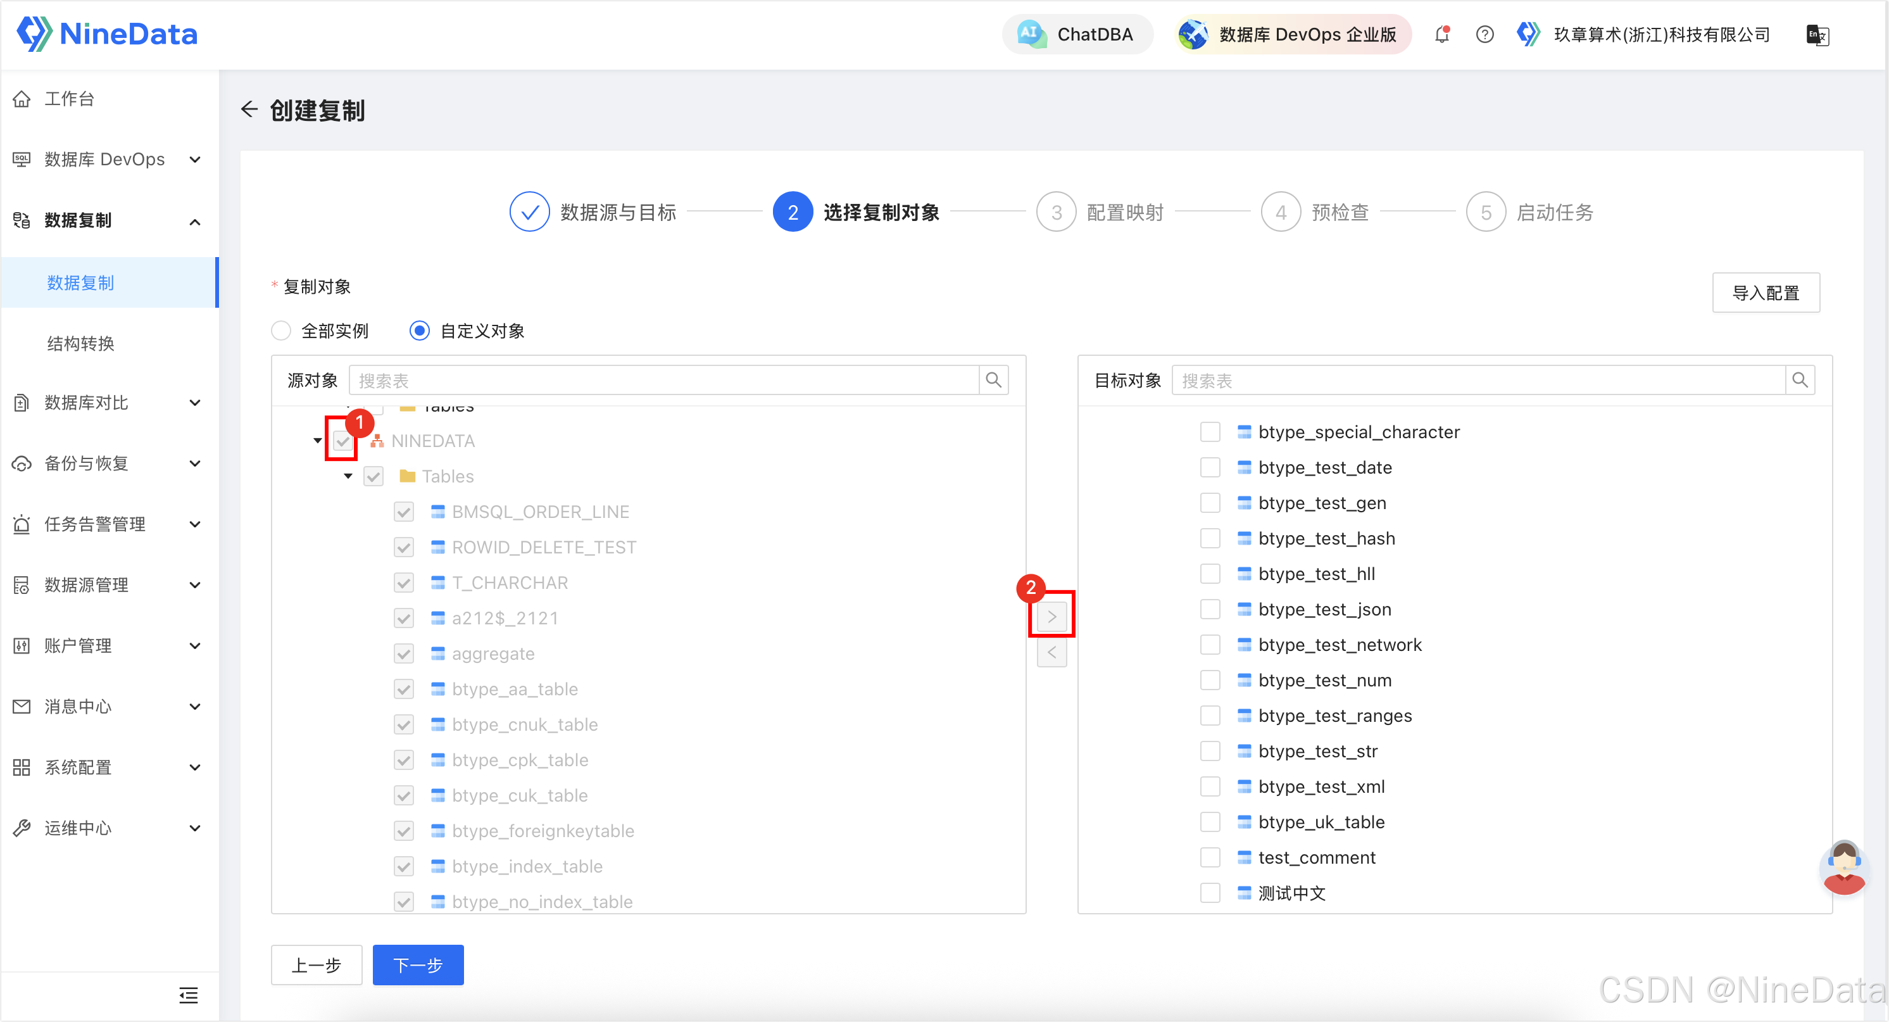The height and width of the screenshot is (1022, 1889).
Task: Toggle the NINEDATA schema checkbox
Action: (x=342, y=441)
